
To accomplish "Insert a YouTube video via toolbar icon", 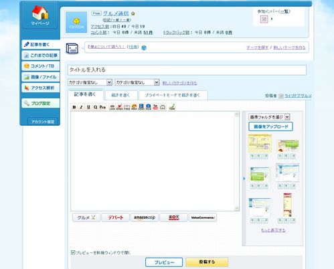I will pos(155,107).
